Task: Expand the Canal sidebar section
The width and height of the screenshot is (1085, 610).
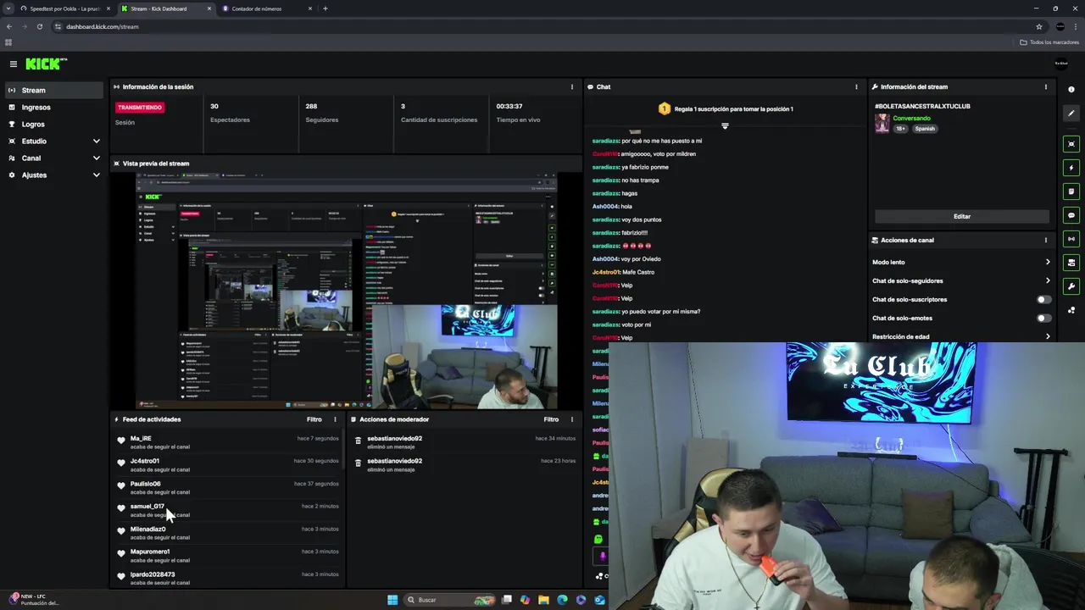Action: tap(97, 158)
